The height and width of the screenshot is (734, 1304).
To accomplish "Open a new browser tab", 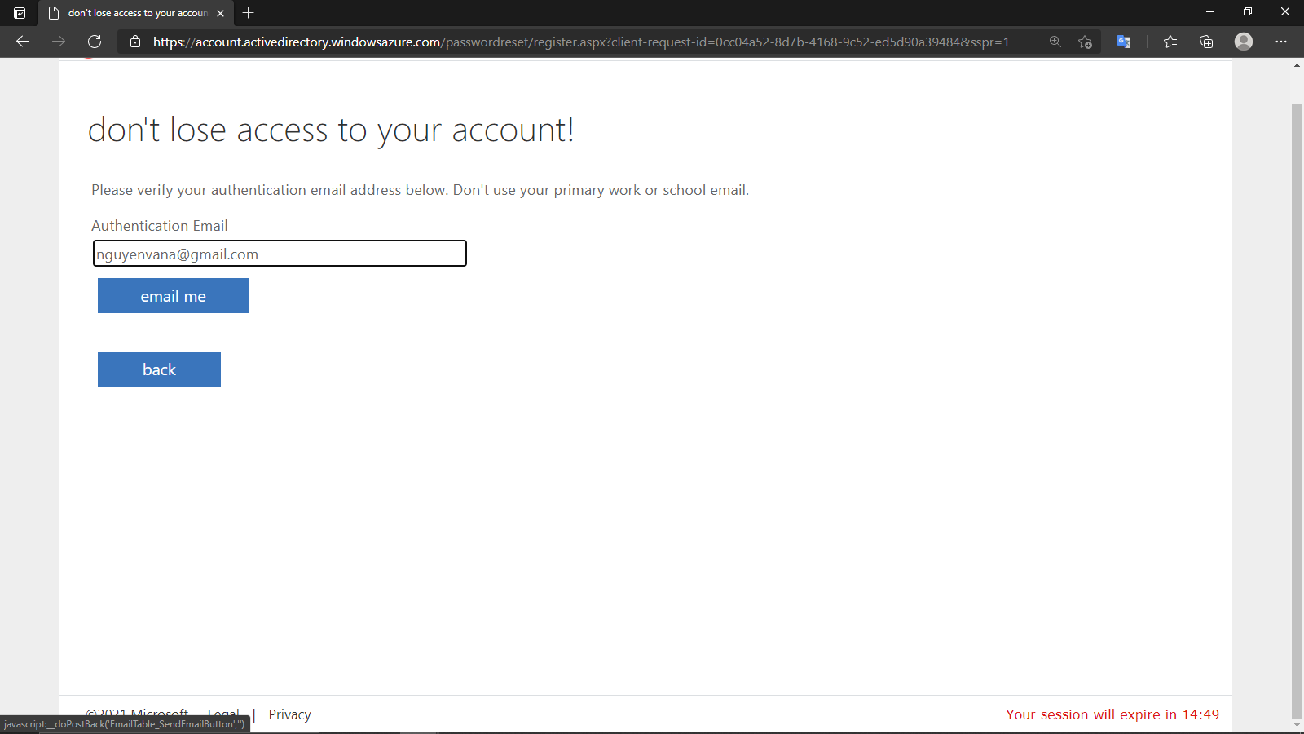I will coord(249,13).
